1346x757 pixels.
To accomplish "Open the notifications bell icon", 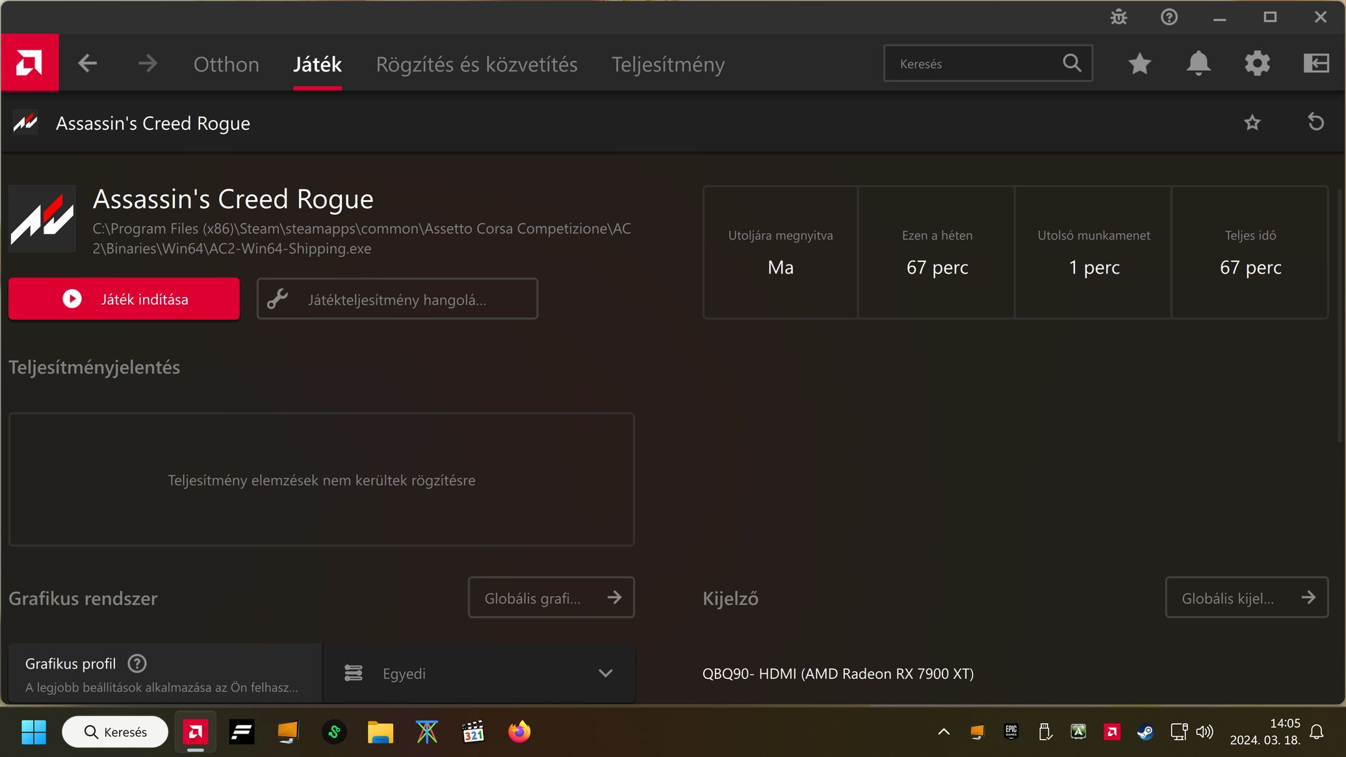I will (x=1198, y=64).
